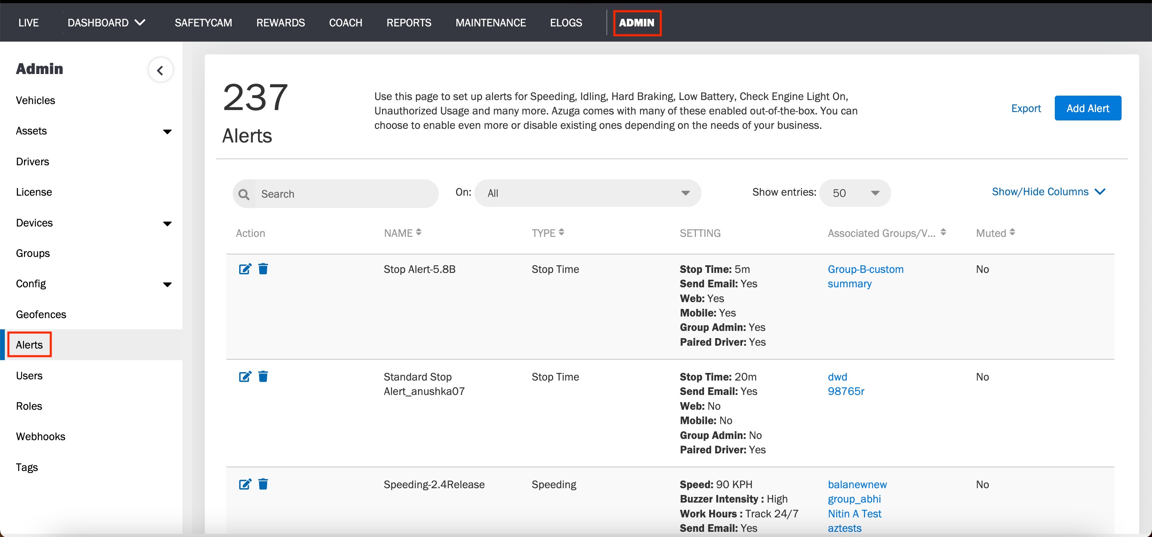Image resolution: width=1152 pixels, height=537 pixels.
Task: Delete the Standard Stop Alert_anushka07 alert
Action: point(263,377)
